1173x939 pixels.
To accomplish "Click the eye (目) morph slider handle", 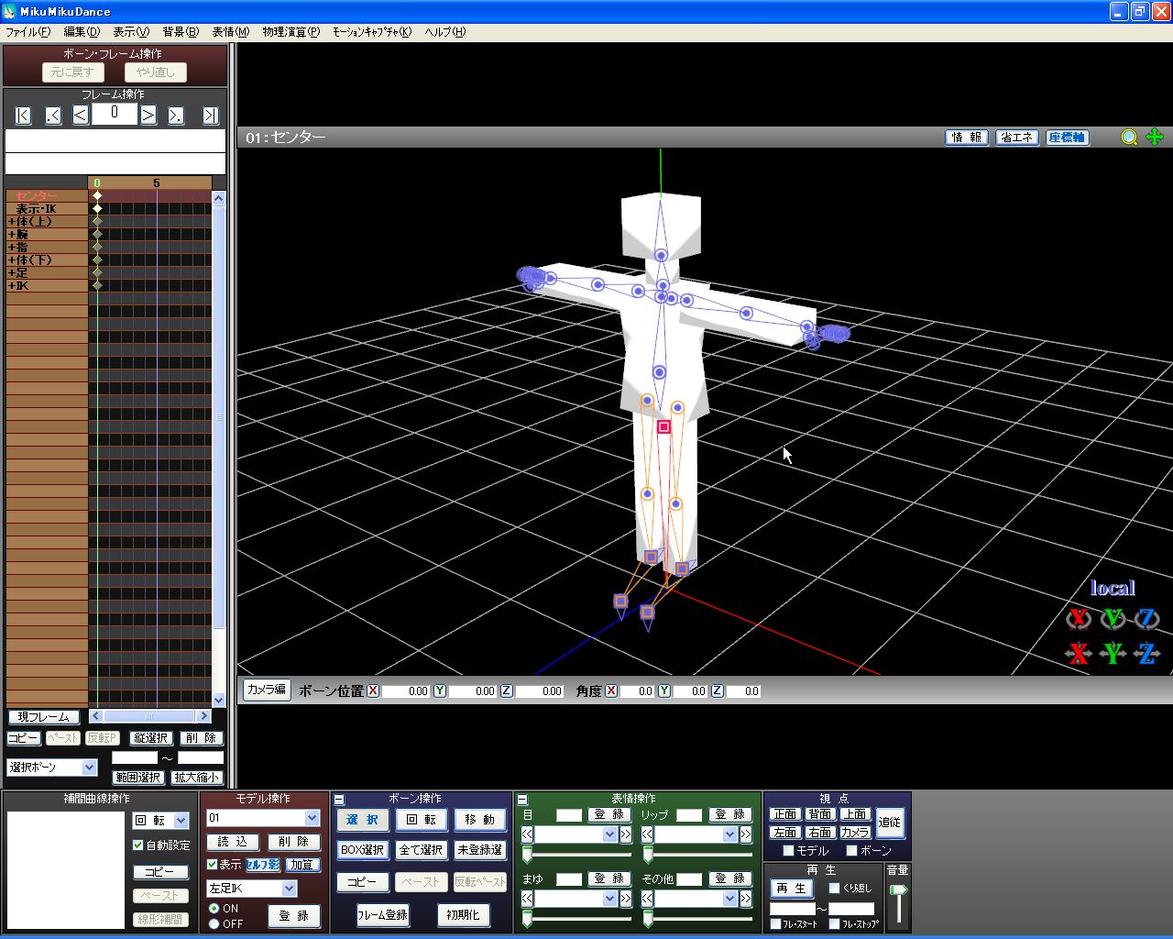I will 527,854.
